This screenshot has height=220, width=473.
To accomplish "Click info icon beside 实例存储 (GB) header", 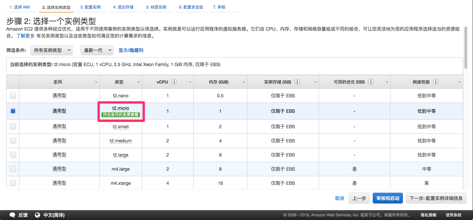I will click(297, 82).
